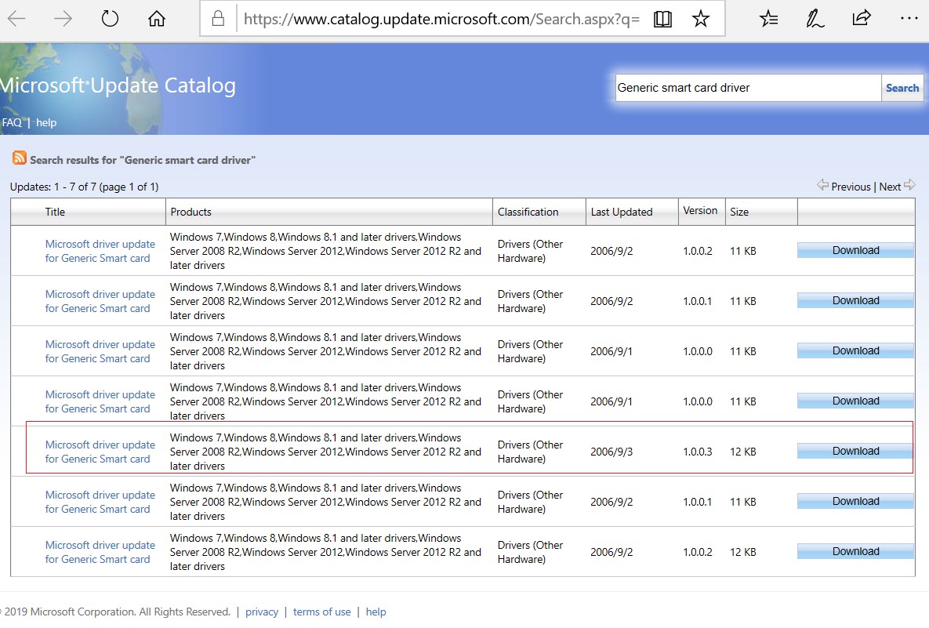Download the second 1.0.0.0 driver row
This screenshot has height=628, width=929.
click(855, 401)
